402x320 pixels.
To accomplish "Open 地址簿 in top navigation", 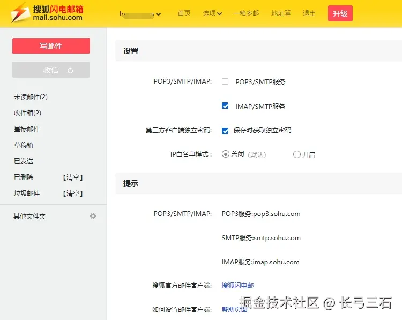I will tap(281, 13).
